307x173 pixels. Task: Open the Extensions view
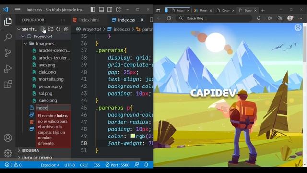pyautogui.click(x=8, y=85)
